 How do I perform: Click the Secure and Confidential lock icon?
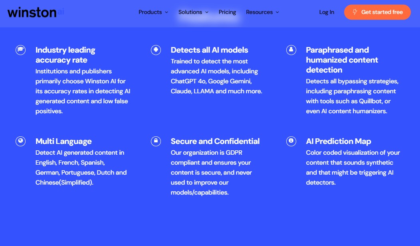pos(156,141)
